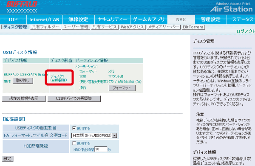255x166 pixels.
Task: Click the BUFFALO logo
Action: click(x=22, y=4)
